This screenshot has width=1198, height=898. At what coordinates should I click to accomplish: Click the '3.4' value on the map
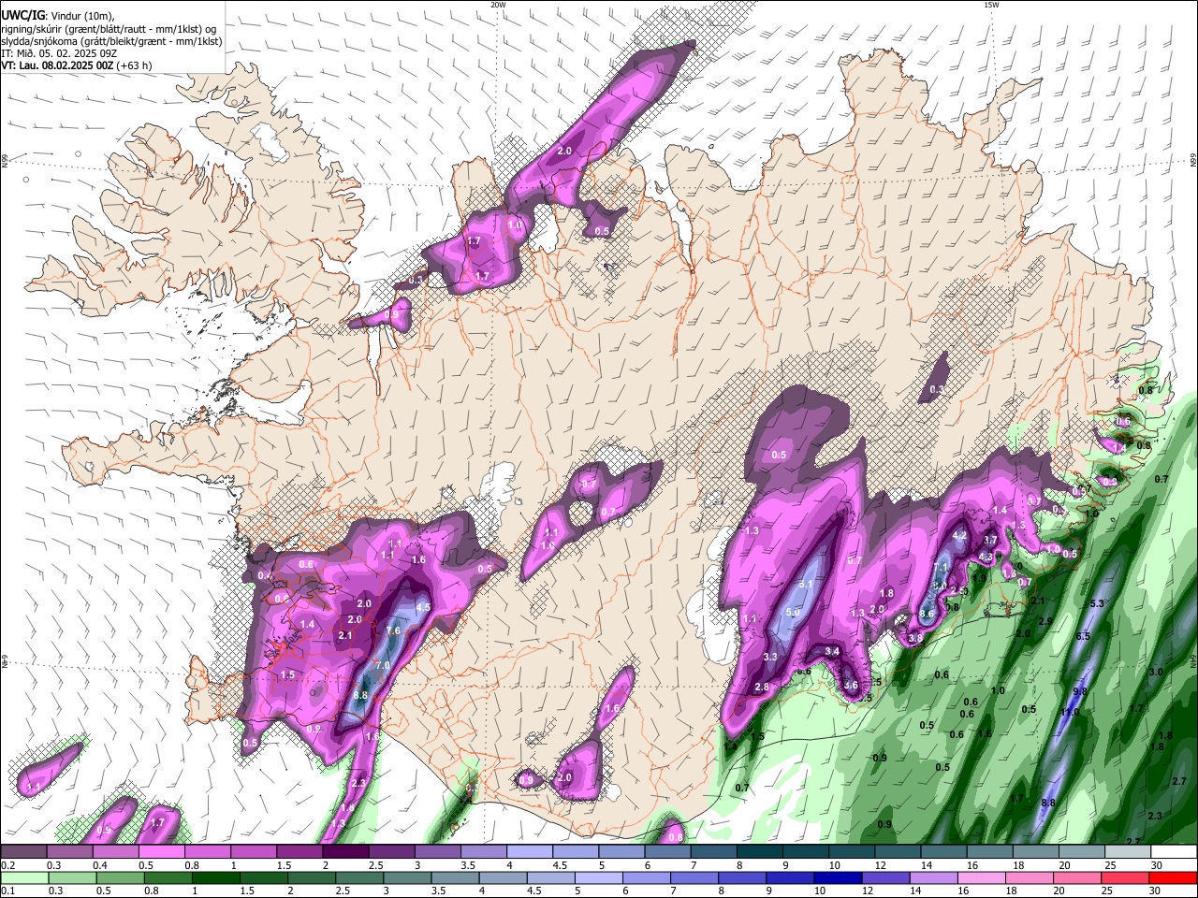832,651
